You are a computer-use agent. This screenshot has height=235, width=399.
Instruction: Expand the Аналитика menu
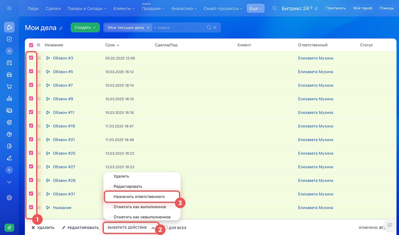184,8
